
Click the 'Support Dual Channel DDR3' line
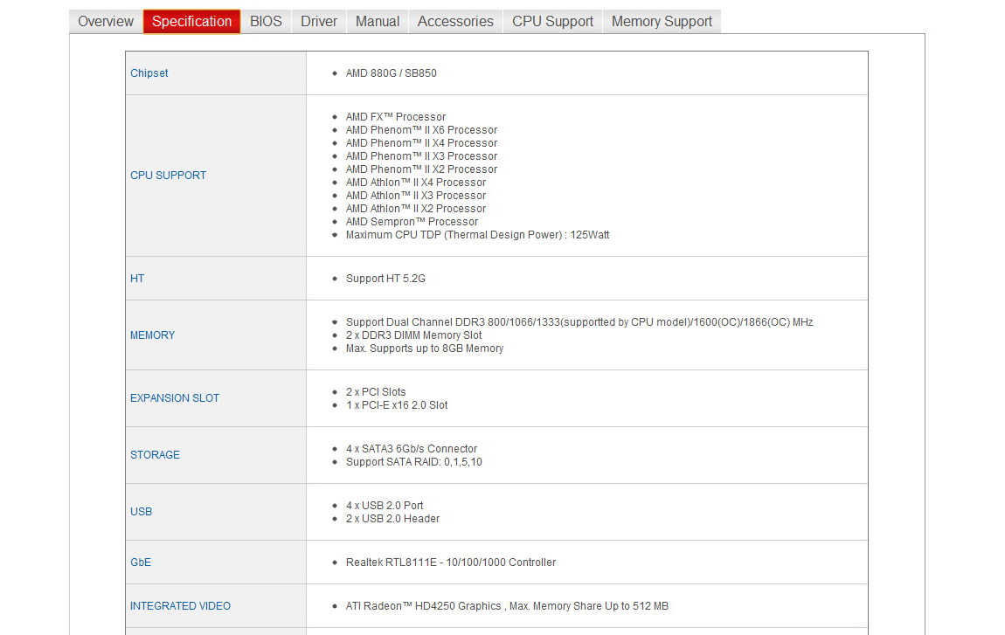(579, 322)
